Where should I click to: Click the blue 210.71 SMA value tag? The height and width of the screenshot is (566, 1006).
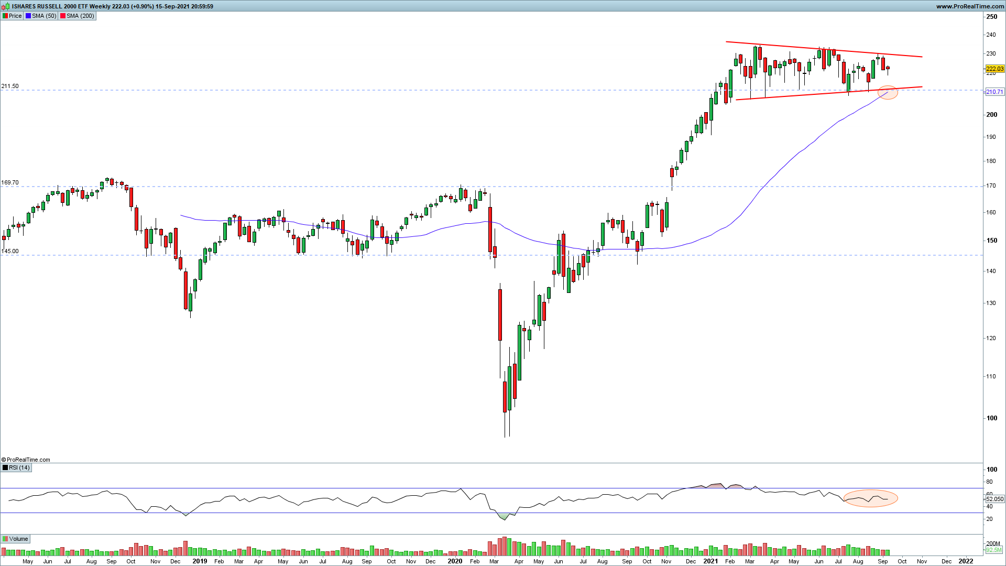pos(994,92)
